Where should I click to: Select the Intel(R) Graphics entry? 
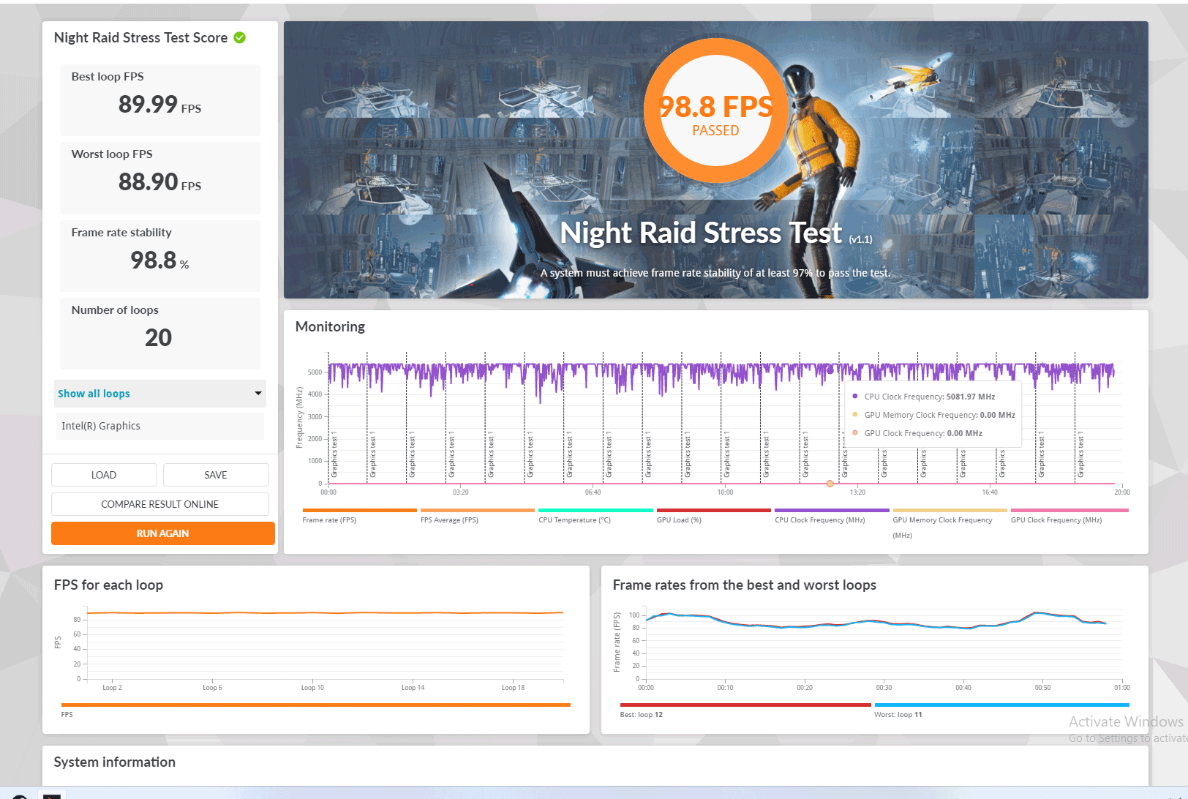pyautogui.click(x=159, y=426)
